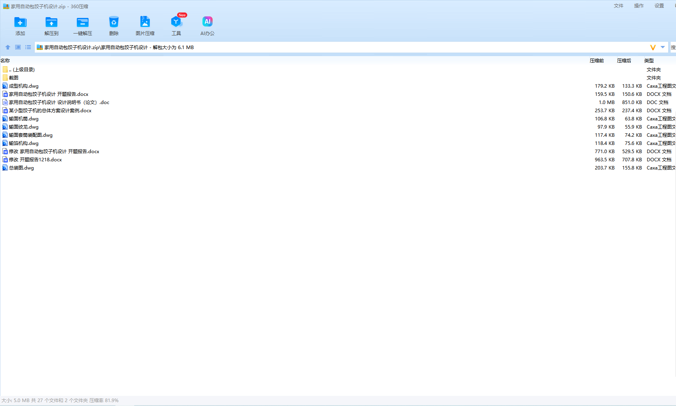Sort by the 压缩前 column header
This screenshot has height=406, width=676.
click(597, 61)
